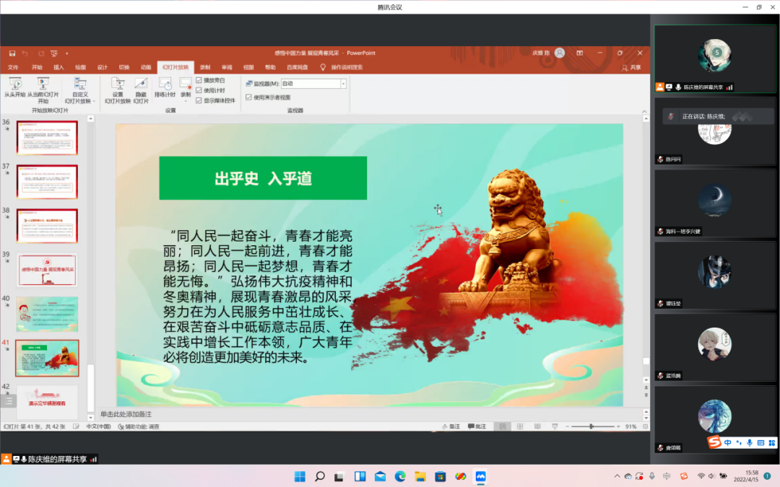Click 从当前幻灯片开始 icon
Image resolution: width=780 pixels, height=487 pixels.
coord(43,84)
